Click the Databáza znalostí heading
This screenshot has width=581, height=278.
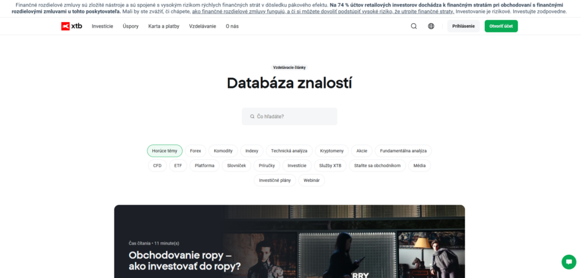(289, 83)
